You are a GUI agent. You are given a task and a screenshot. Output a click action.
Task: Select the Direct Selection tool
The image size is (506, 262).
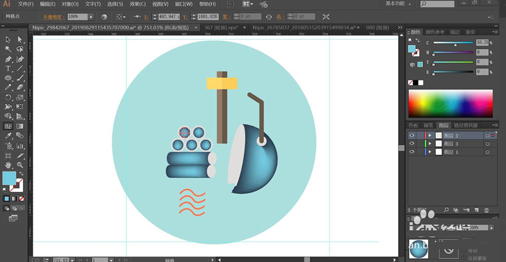click(x=20, y=39)
